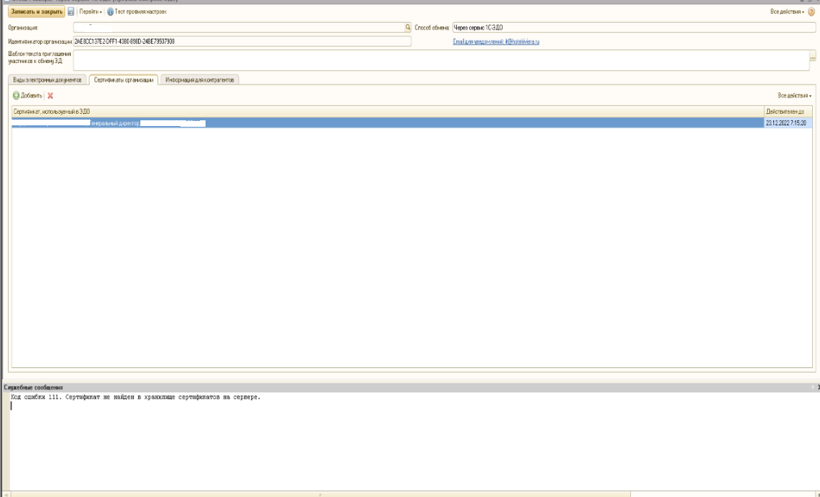Click the floppy disk save icon
This screenshot has width=820, height=497.
[71, 12]
